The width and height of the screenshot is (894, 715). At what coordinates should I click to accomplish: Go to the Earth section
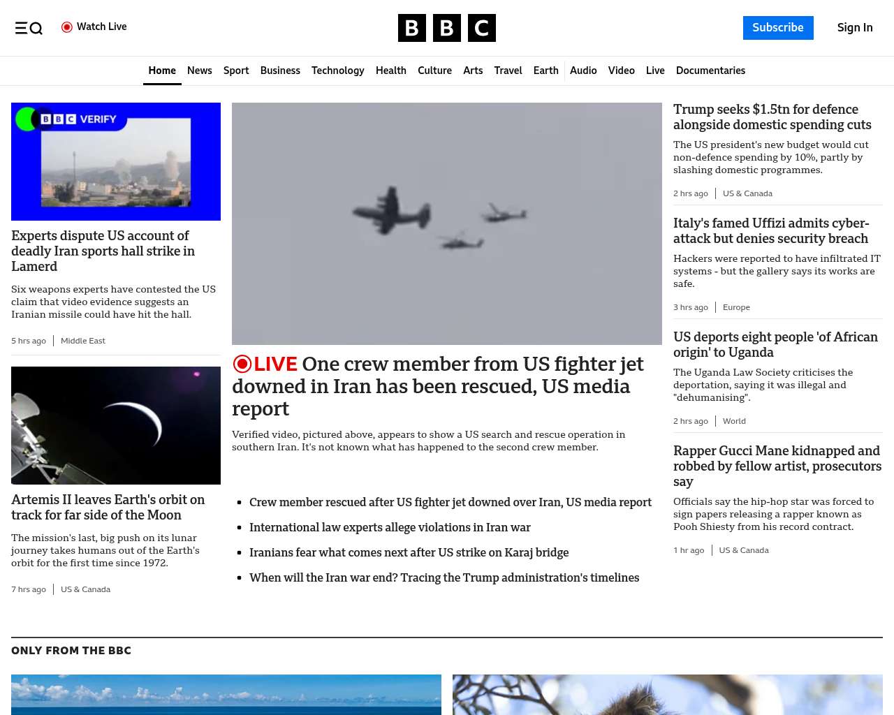(x=545, y=71)
